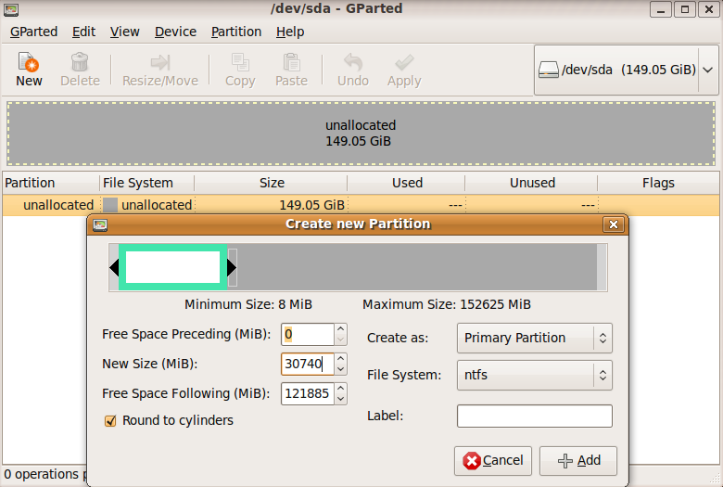
Task: Click the Add button in dialog
Action: coord(578,461)
